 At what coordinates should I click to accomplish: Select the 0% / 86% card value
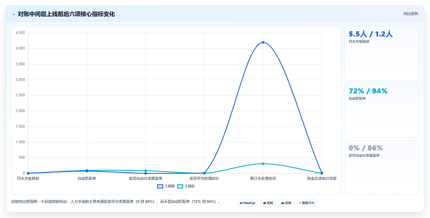point(366,148)
